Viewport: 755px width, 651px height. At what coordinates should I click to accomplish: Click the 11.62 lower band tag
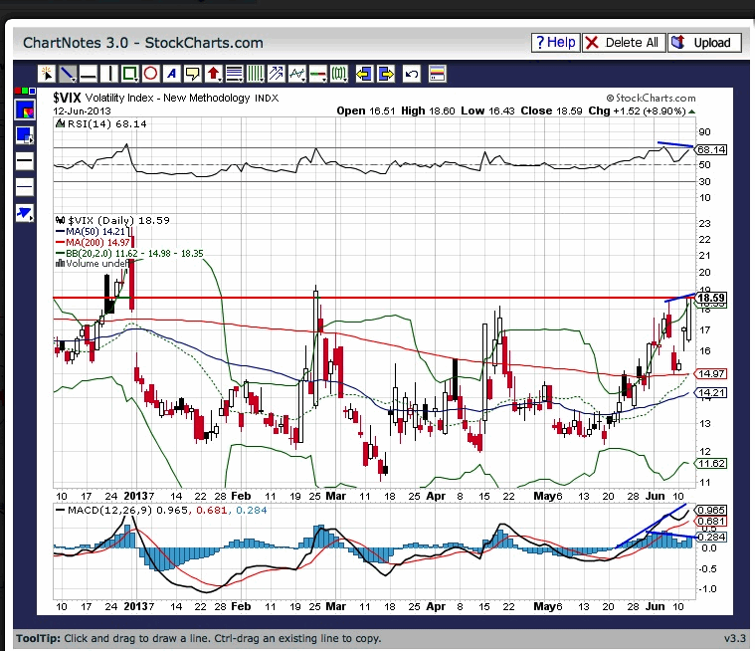710,464
